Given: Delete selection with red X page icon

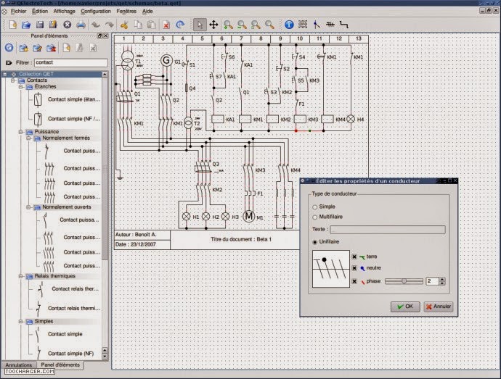Looking at the screenshot, I should (x=166, y=25).
